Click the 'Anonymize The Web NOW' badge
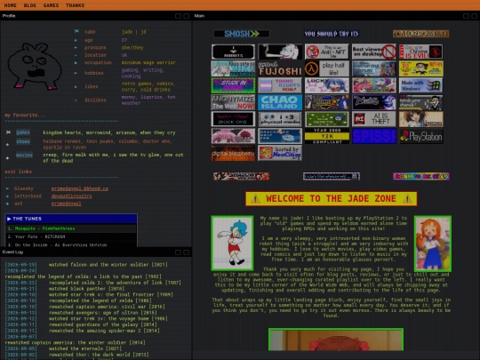The width and height of the screenshot is (480, 360). [x=233, y=102]
